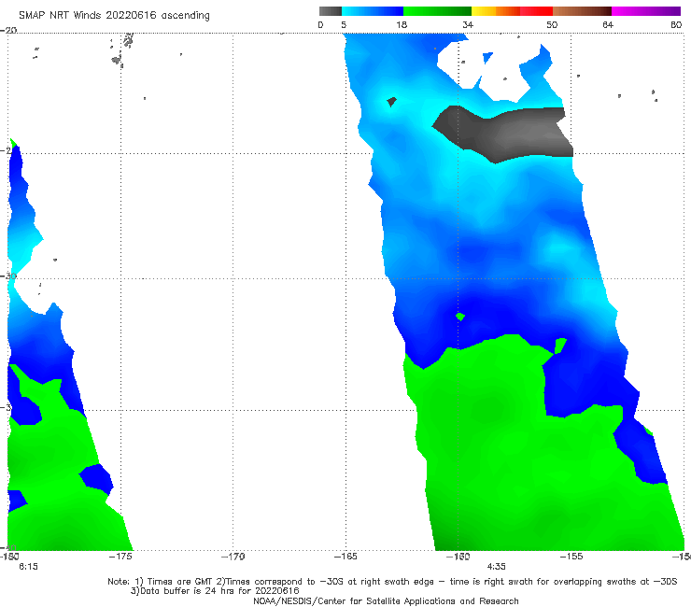Click the title 'SMAP NRT Winds 20220616 ascending'
The height and width of the screenshot is (607, 691).
pos(114,15)
